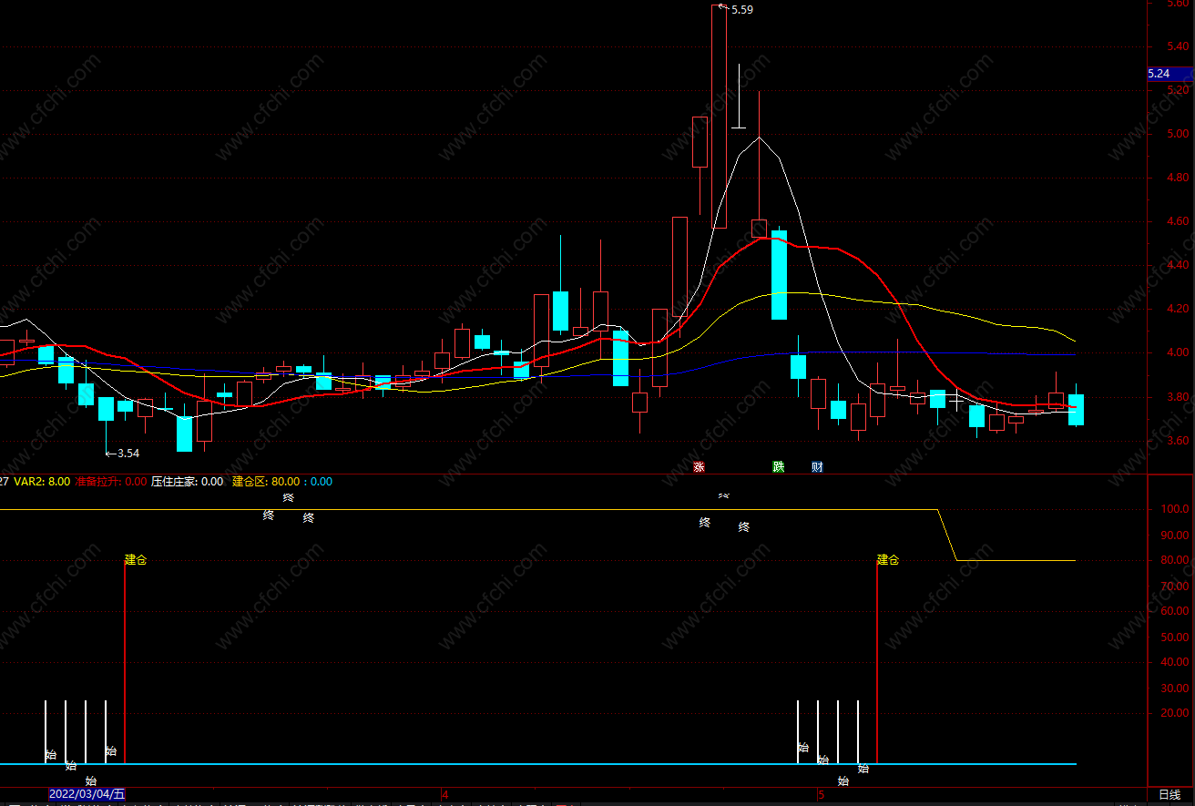Click the 5.59 high price label
The width and height of the screenshot is (1195, 806).
(742, 10)
